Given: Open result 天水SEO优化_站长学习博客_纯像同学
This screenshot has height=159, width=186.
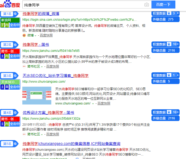Looking at the screenshot, I should 56,76.
